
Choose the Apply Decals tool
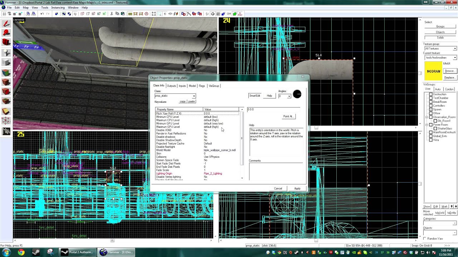point(6,92)
